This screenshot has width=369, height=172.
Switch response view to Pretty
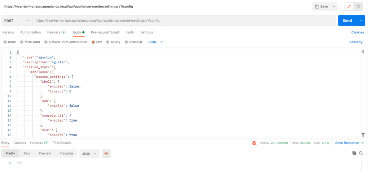(x=10, y=153)
